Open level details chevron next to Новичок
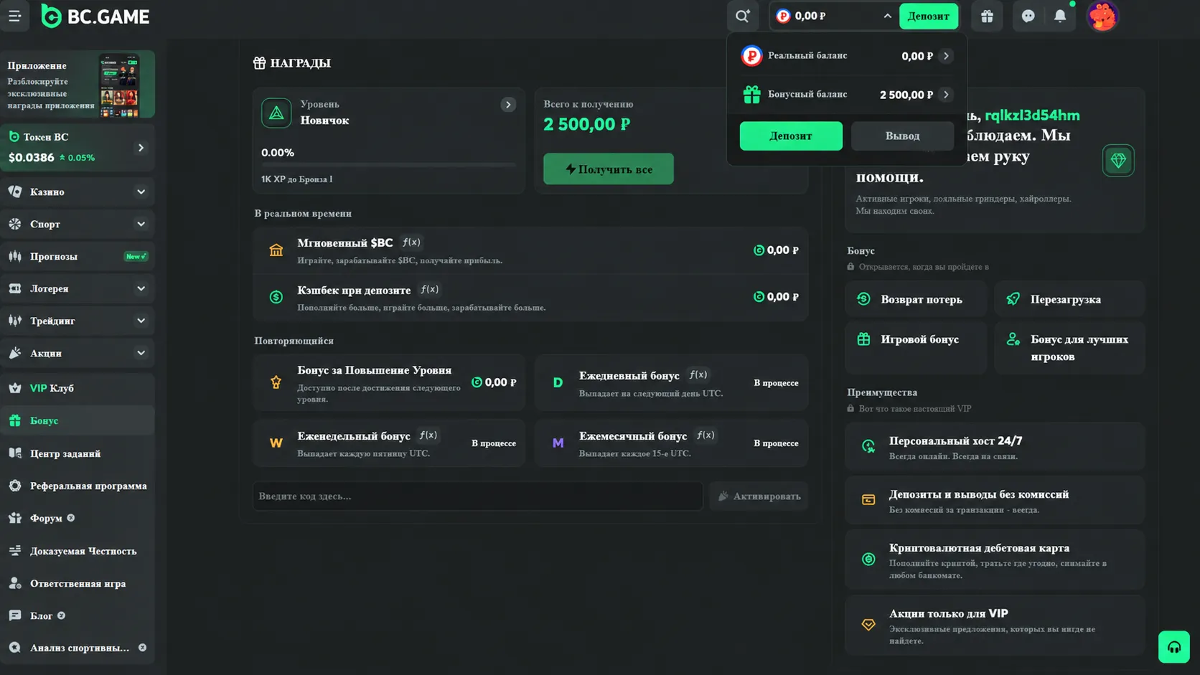Image resolution: width=1200 pixels, height=675 pixels. coord(508,105)
